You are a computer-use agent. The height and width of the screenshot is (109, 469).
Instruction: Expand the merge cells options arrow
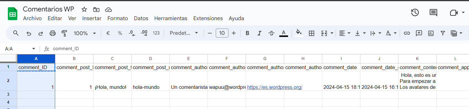[x=332, y=33]
